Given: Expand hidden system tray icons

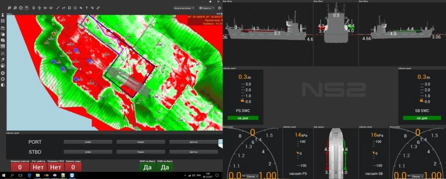Looking at the screenshot, I should (185, 176).
